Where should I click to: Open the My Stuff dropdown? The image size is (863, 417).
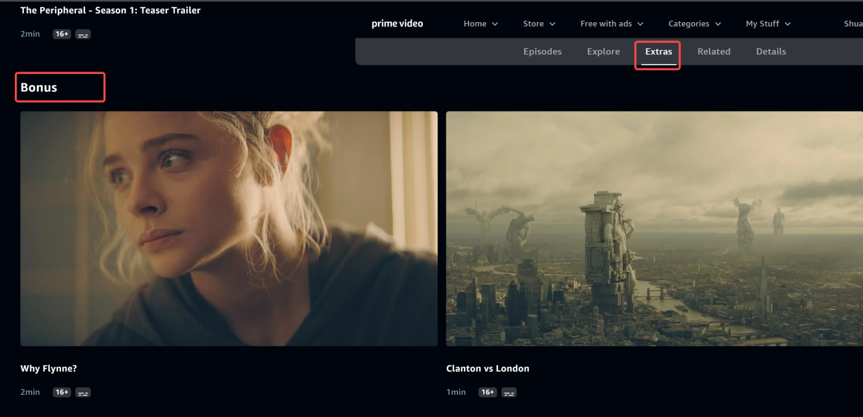coord(768,23)
